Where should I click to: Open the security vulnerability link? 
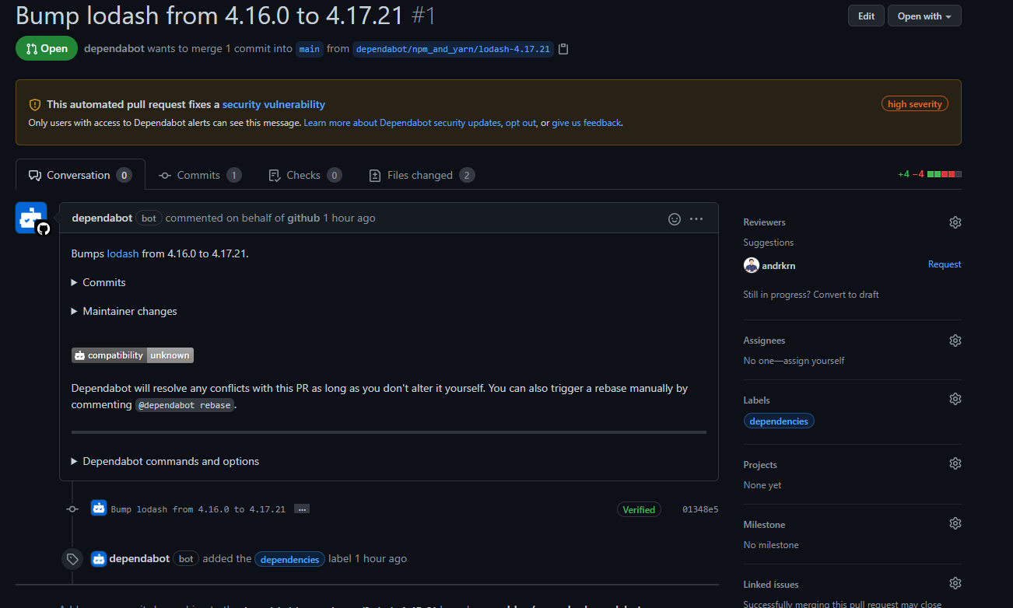coord(273,103)
